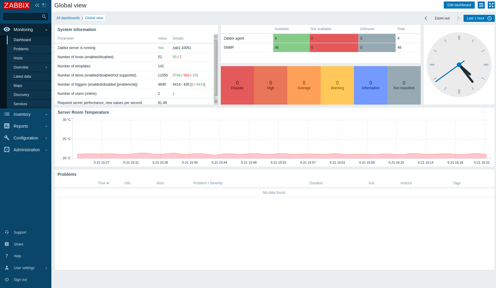
Task: Open the Sign out link
Action: click(x=20, y=280)
